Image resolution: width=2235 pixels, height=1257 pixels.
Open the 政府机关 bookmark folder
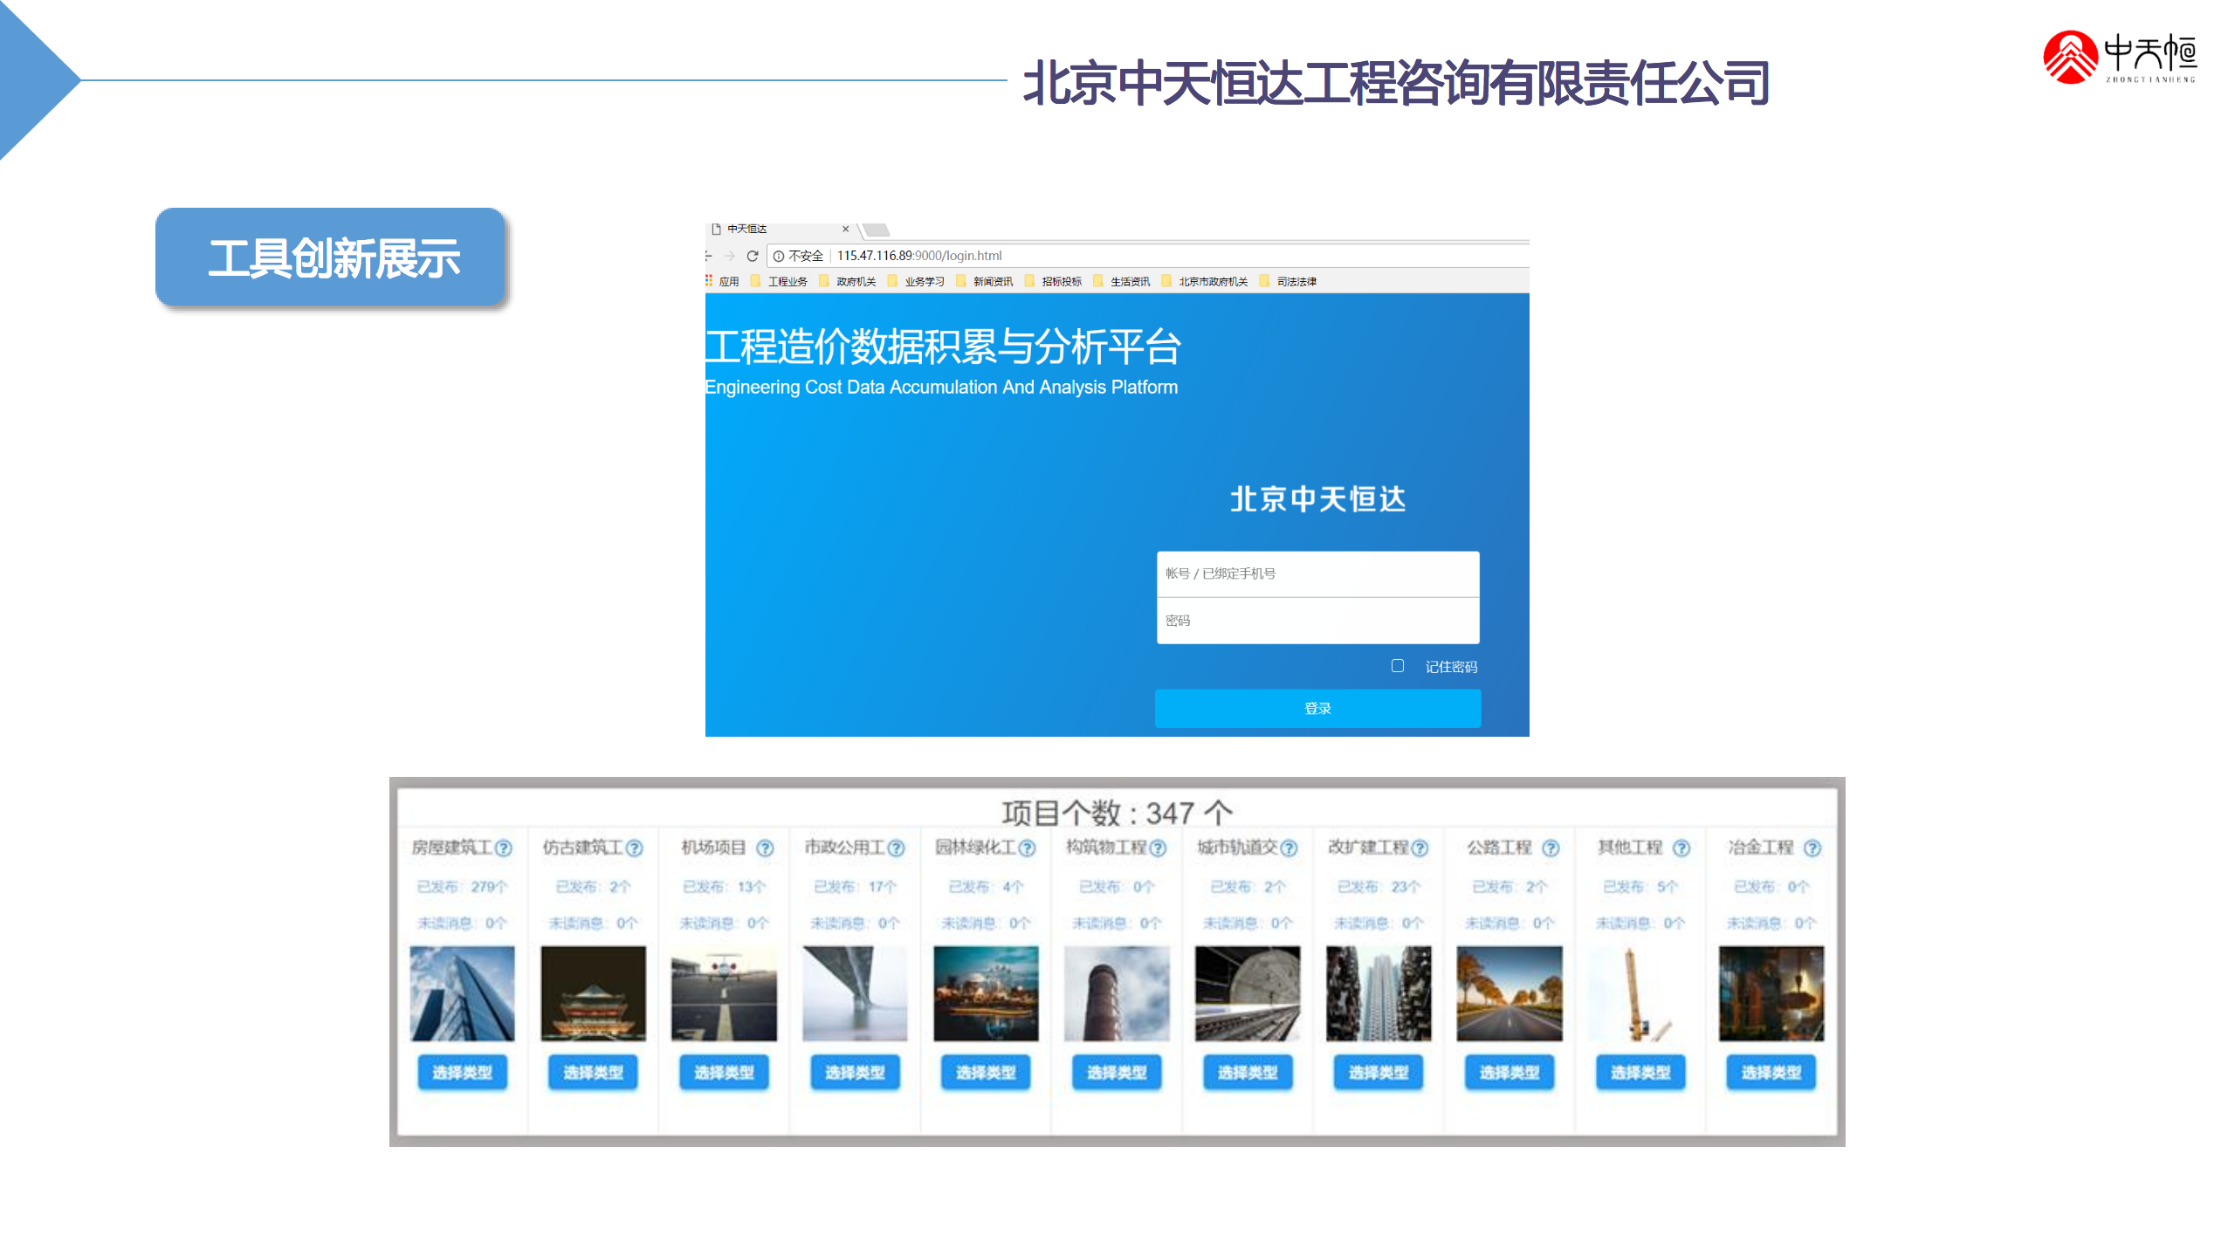click(847, 281)
